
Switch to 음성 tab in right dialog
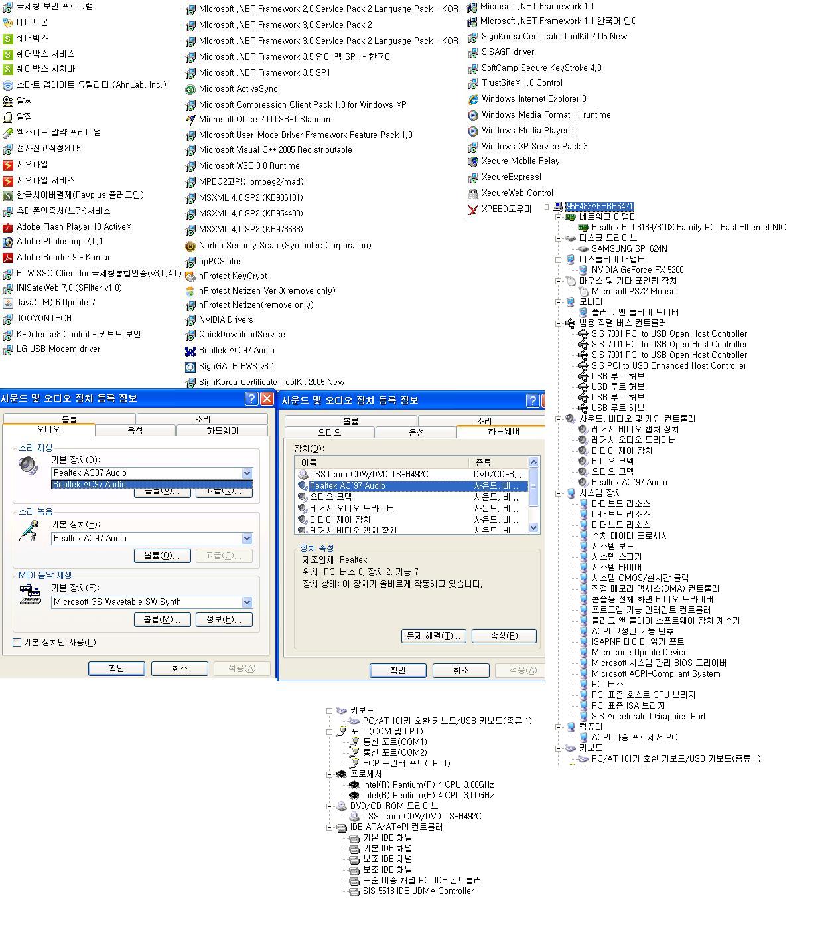click(x=416, y=432)
